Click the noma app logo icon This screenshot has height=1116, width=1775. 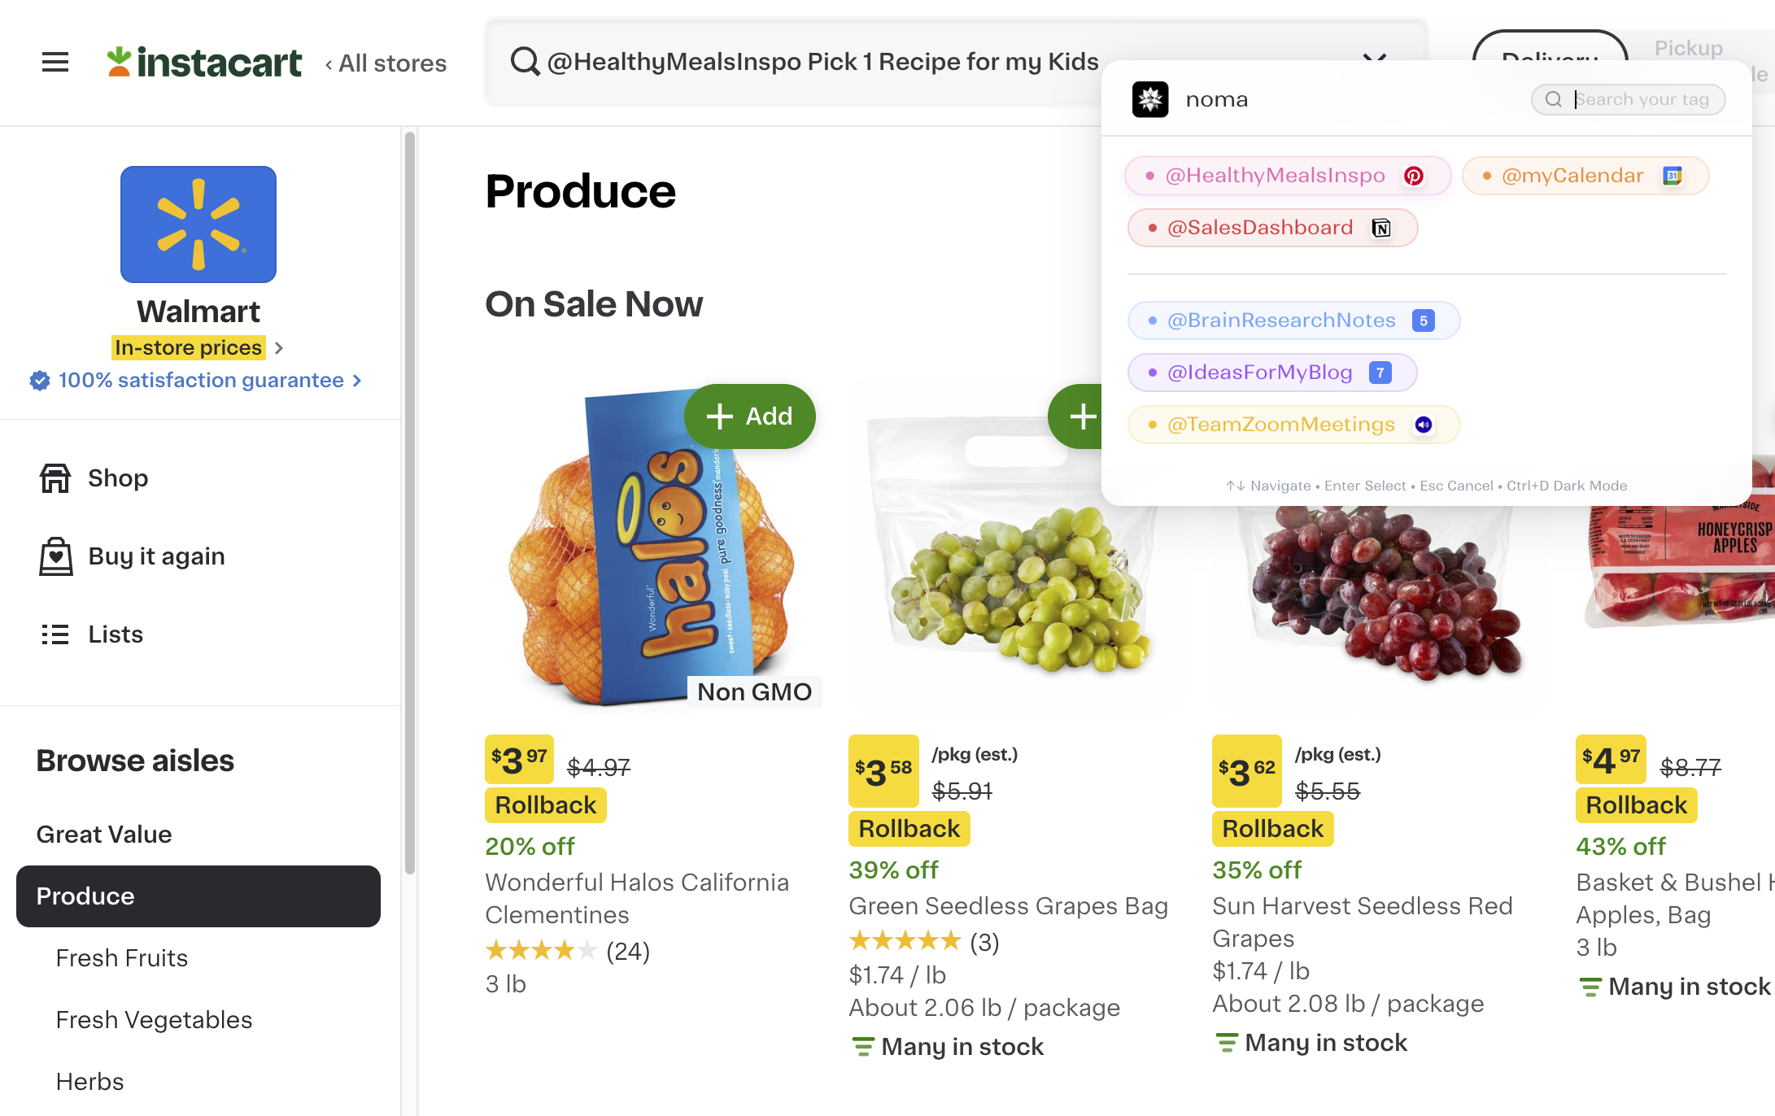click(1150, 99)
